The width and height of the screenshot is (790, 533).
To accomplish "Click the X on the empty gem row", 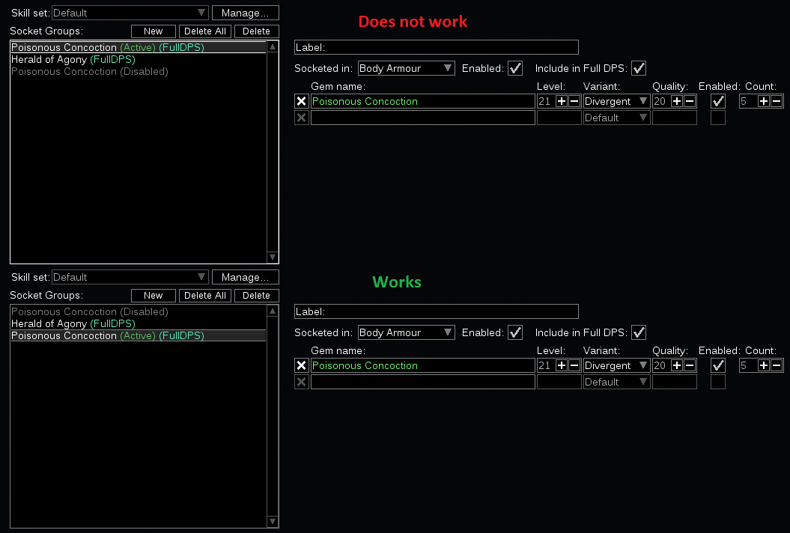I will [x=302, y=118].
